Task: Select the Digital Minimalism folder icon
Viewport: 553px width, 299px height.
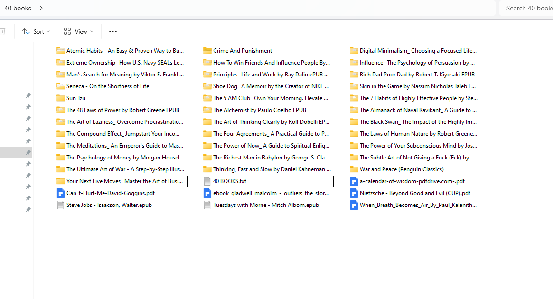Action: pos(354,51)
